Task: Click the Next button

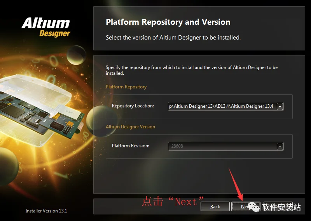Action: tap(246, 207)
